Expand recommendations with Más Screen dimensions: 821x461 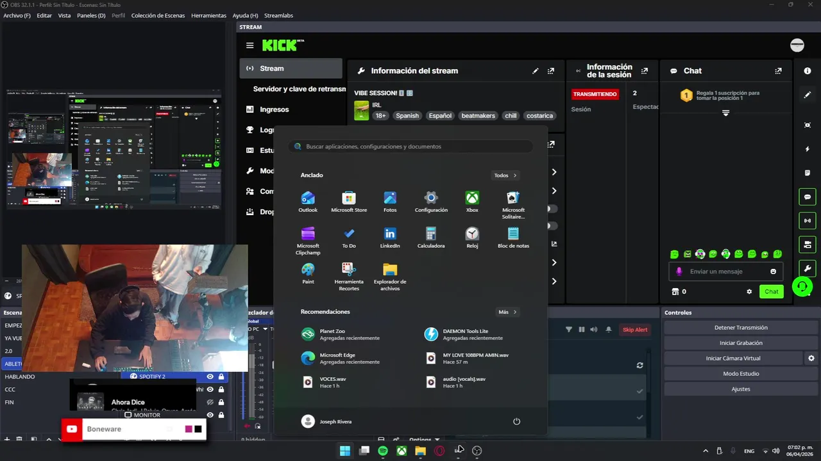point(507,312)
